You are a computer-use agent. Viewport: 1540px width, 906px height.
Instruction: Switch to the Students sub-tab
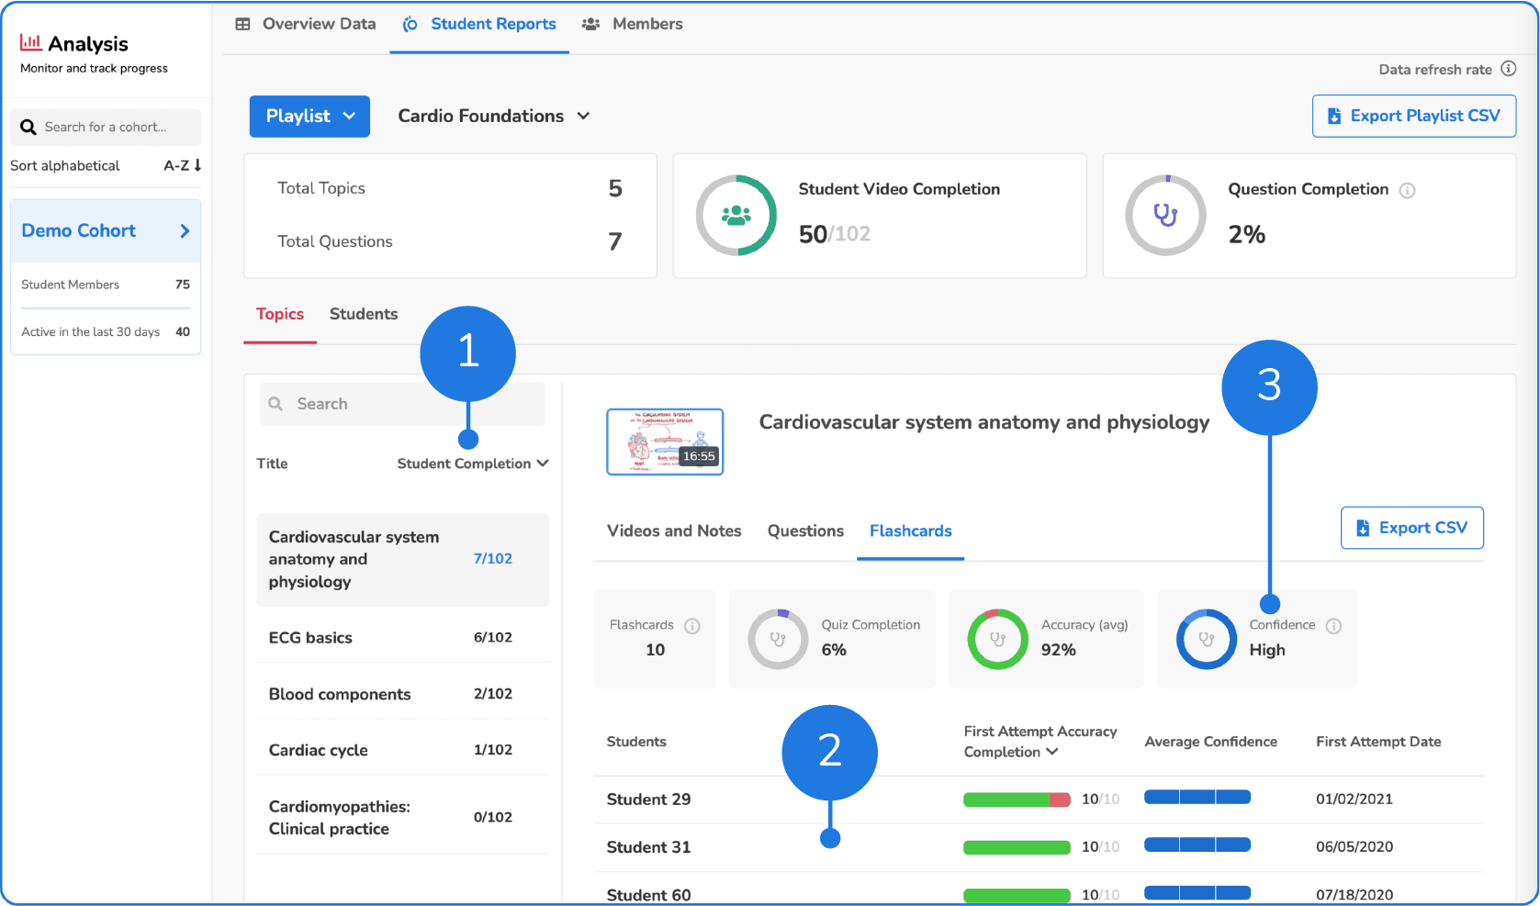click(x=364, y=314)
